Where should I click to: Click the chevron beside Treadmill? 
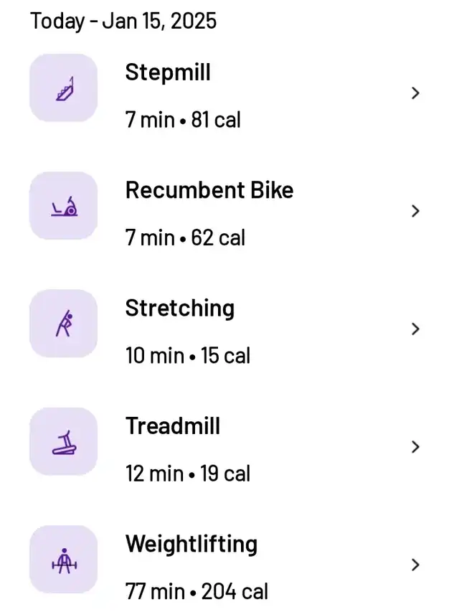[416, 446]
